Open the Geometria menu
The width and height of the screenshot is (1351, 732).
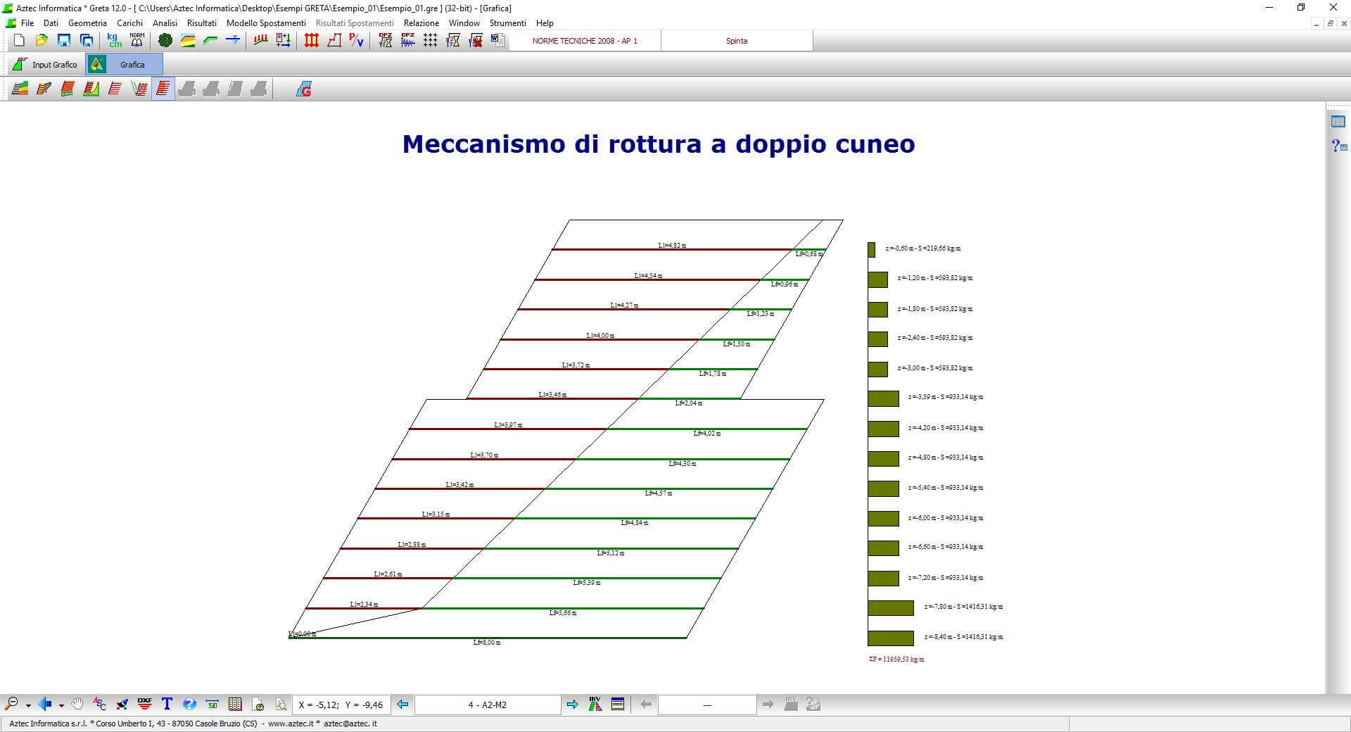[x=87, y=23]
